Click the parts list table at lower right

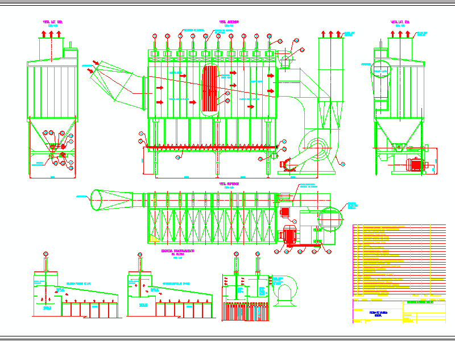[399, 260]
